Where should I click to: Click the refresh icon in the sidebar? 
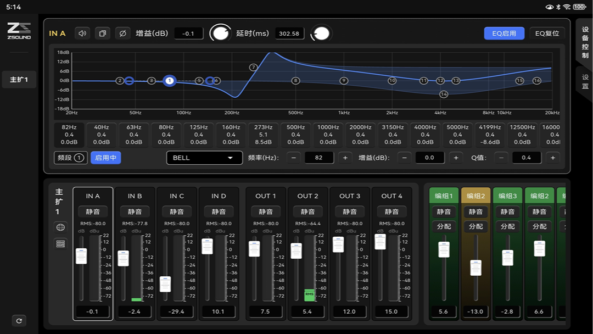pos(19,320)
